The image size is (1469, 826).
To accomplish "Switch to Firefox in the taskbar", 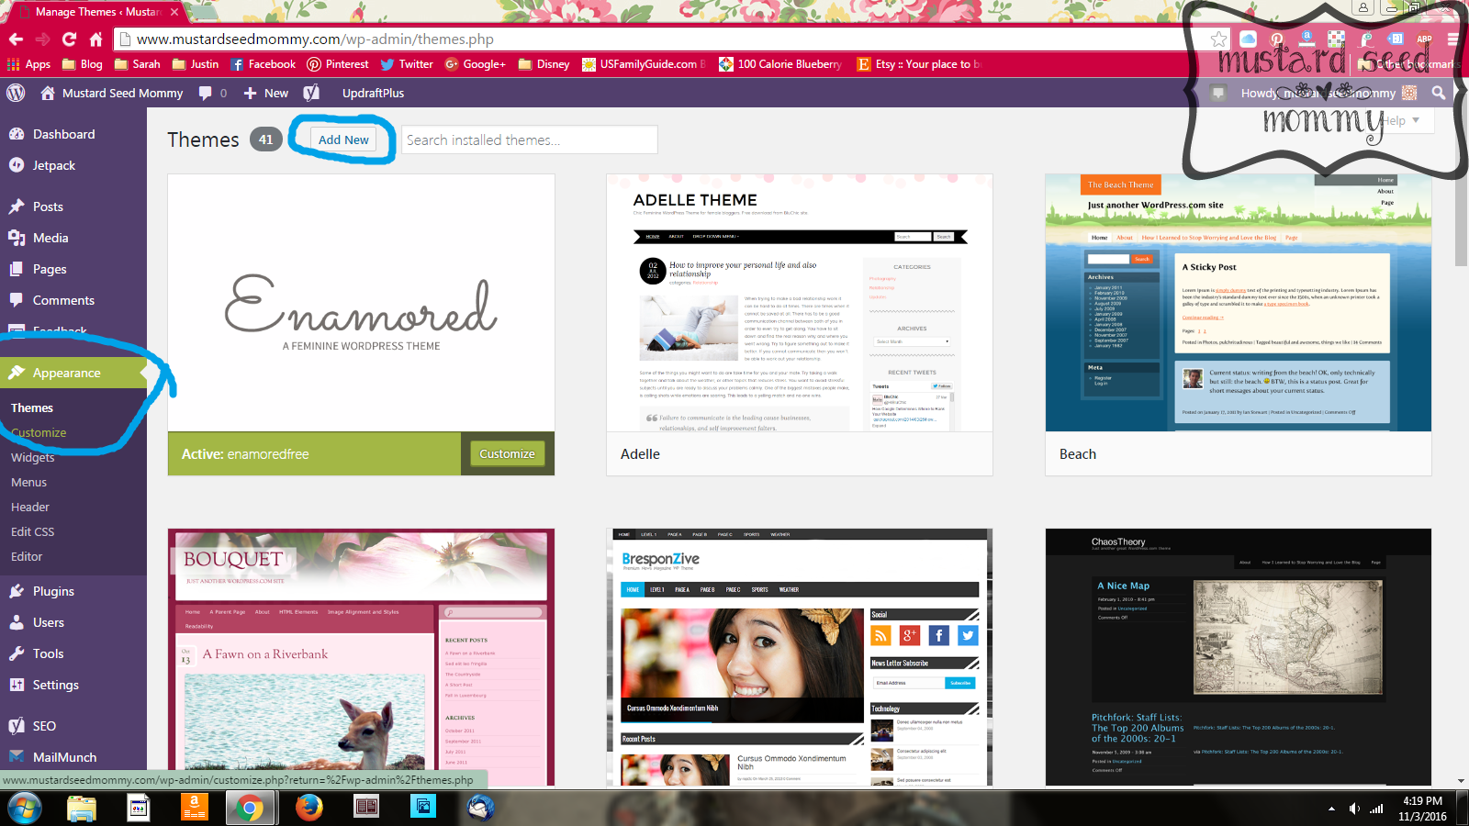I will [308, 808].
